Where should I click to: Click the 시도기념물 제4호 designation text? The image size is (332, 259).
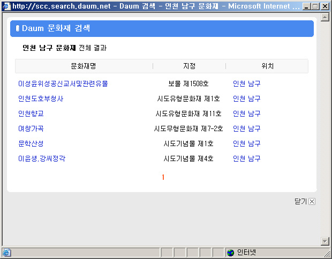coord(188,158)
